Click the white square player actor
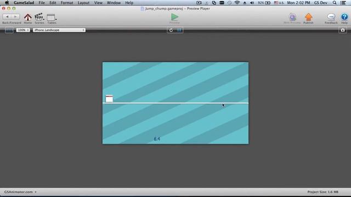Image resolution: width=351 pixels, height=197 pixels. (x=109, y=99)
